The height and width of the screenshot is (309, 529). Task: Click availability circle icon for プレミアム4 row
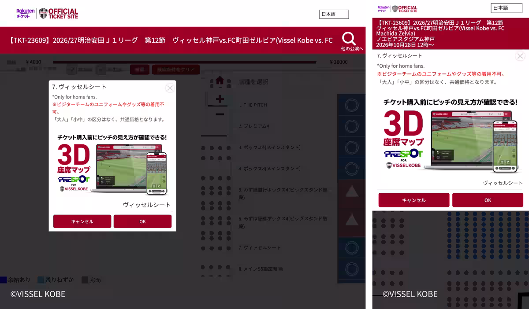[351, 126]
